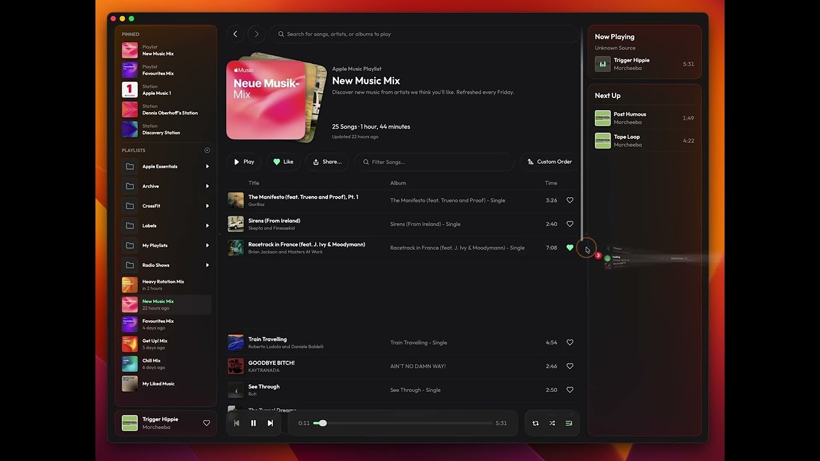Click the Filter Songs input field
The image size is (820, 461).
coord(436,162)
